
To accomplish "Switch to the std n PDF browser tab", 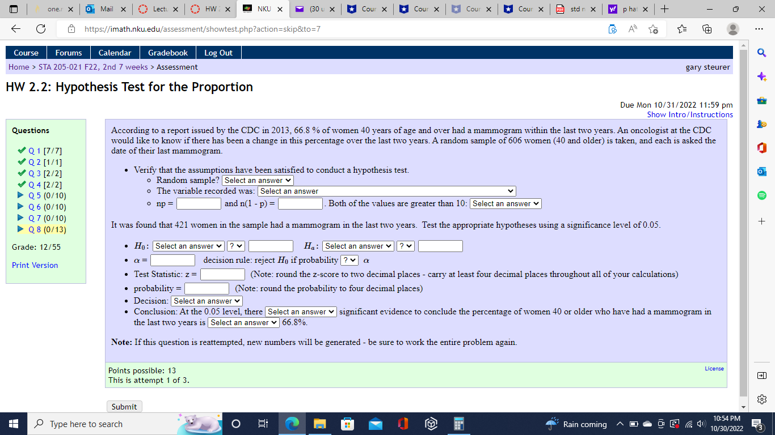I will [576, 9].
